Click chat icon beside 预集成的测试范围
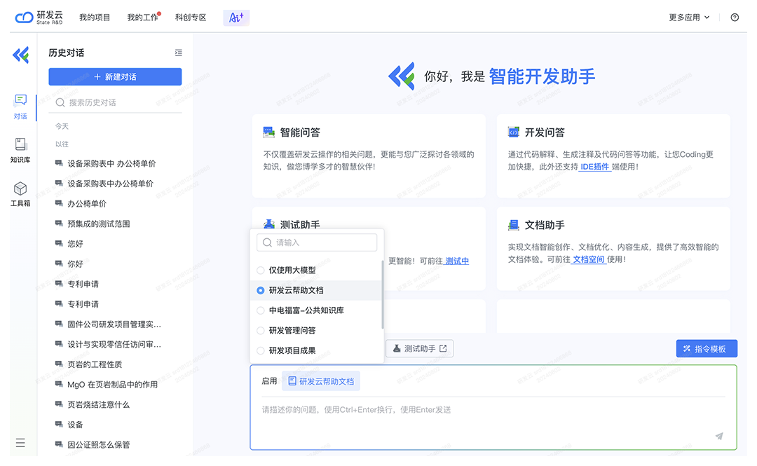 (x=59, y=224)
